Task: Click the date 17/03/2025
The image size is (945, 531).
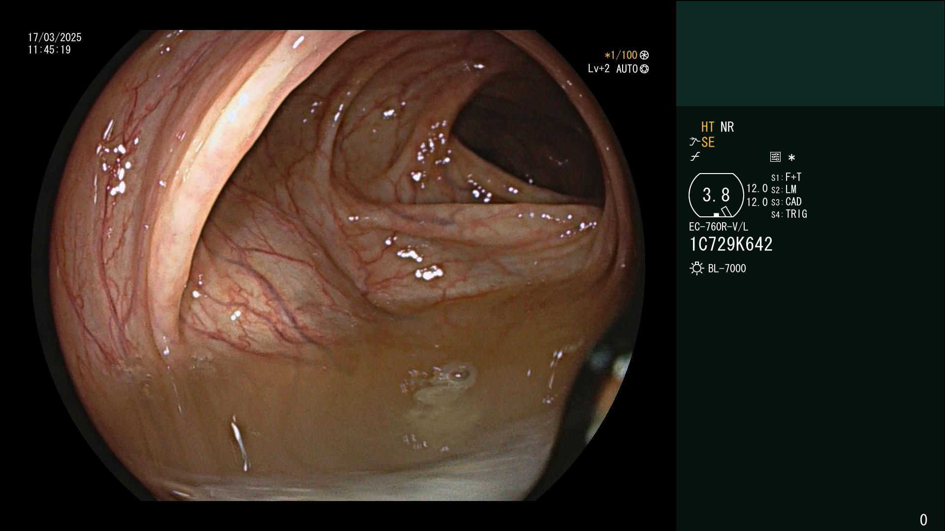Action: (x=55, y=37)
